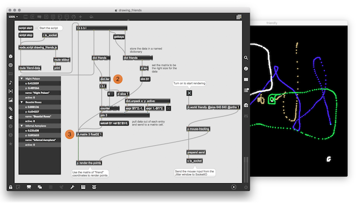Click the number box showing 0
Viewport: 358px width, 203px height.
pyautogui.click(x=111, y=94)
